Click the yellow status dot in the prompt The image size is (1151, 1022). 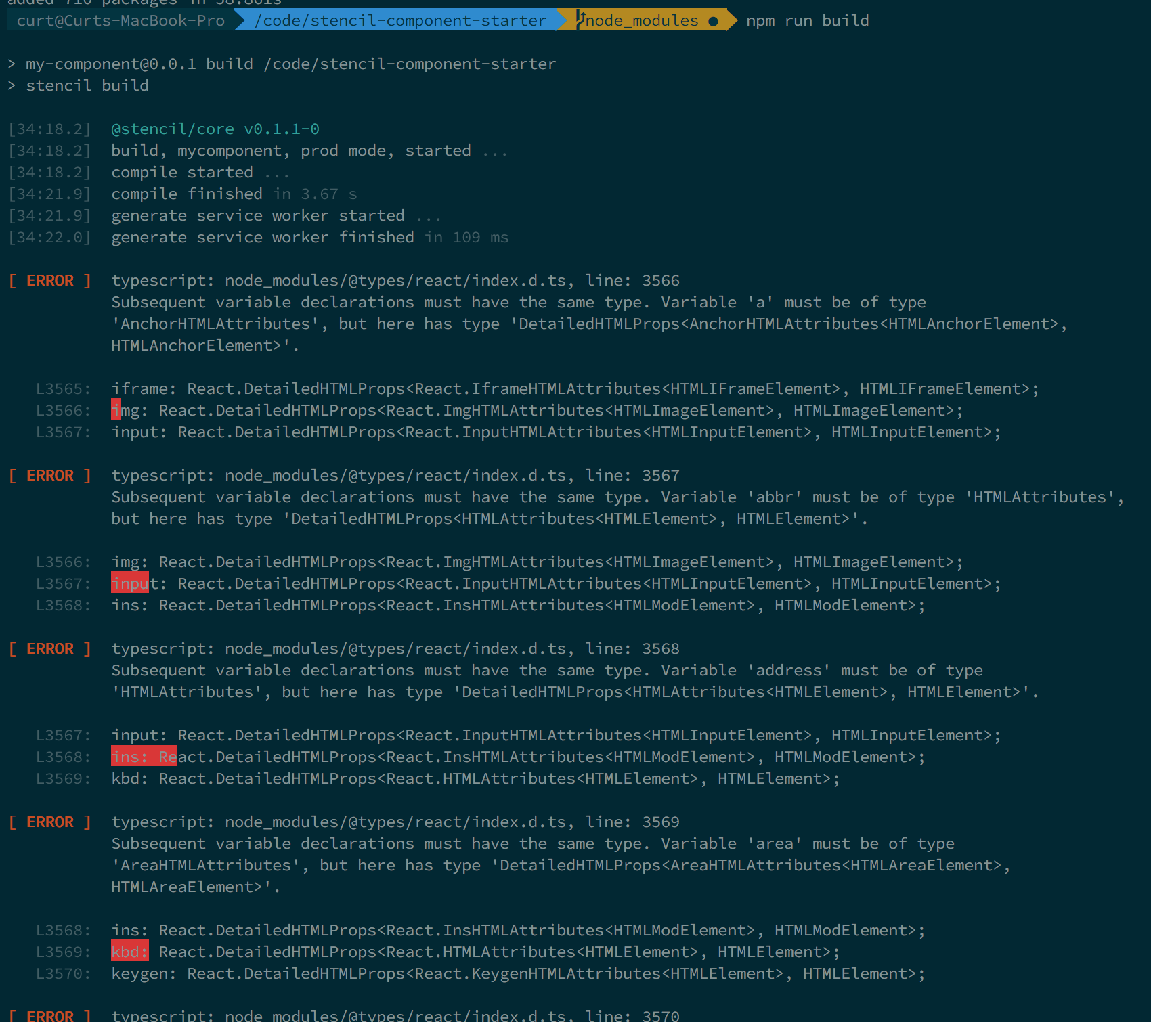pos(712,21)
